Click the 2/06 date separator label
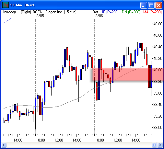 pyautogui.click(x=99, y=16)
